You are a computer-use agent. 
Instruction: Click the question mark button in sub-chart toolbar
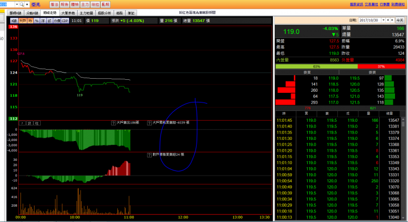(x=22, y=123)
